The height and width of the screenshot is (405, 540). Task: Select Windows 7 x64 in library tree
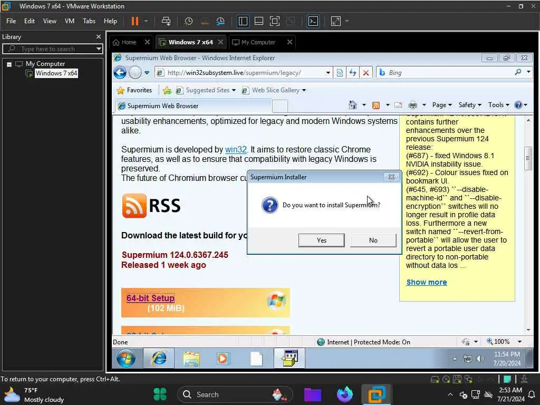pos(56,73)
